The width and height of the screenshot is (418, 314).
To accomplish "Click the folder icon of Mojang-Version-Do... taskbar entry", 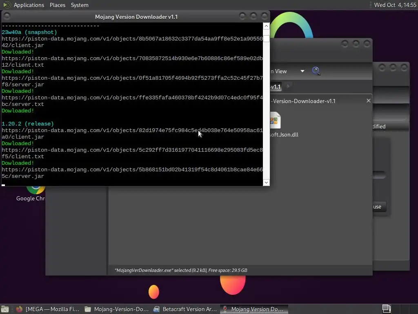I will 88,309.
